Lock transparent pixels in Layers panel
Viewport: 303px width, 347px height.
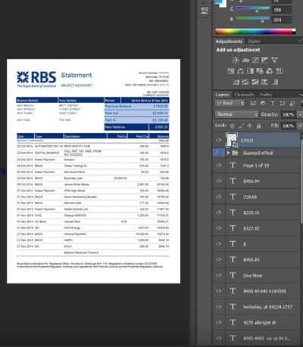pyautogui.click(x=232, y=125)
